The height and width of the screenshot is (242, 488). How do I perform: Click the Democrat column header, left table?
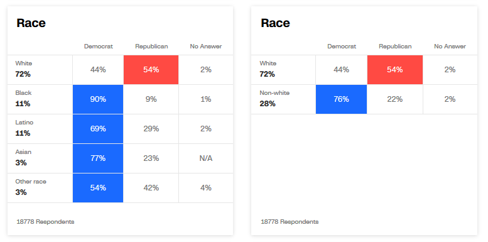(x=99, y=47)
